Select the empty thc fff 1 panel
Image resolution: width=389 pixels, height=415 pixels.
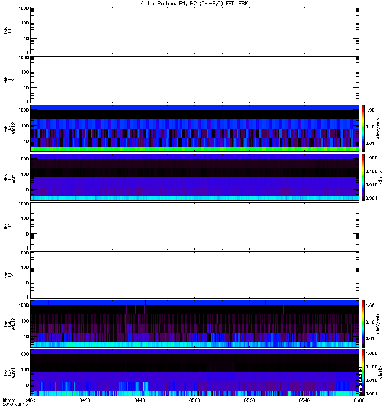point(195,226)
